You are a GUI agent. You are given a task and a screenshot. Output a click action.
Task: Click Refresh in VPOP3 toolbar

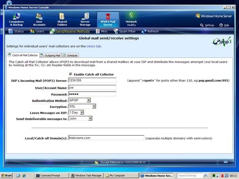click(x=150, y=31)
